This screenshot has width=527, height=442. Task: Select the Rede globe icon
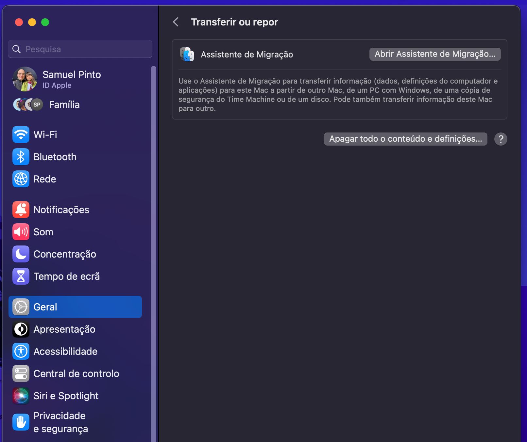[x=21, y=179]
